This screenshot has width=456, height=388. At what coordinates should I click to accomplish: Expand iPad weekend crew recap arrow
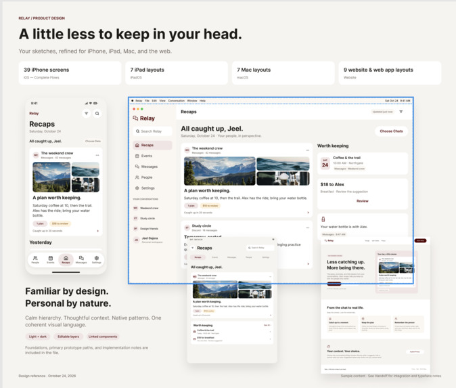pos(271,316)
